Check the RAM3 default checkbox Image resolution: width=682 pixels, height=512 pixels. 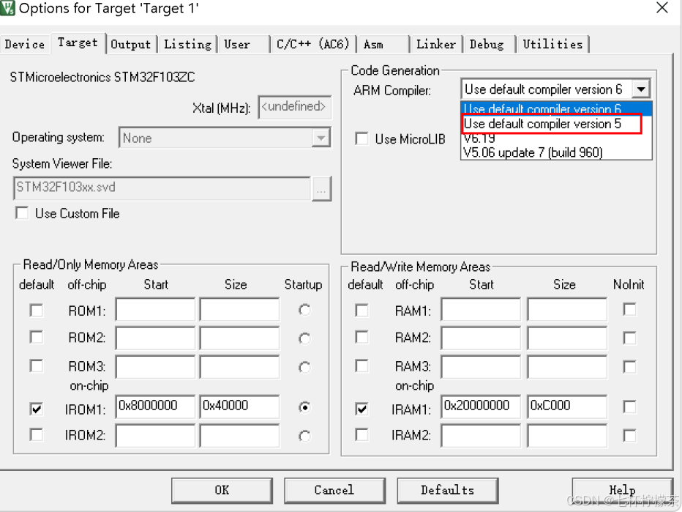coord(362,366)
